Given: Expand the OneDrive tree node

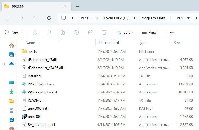Looking at the screenshot, I should (4, 64).
